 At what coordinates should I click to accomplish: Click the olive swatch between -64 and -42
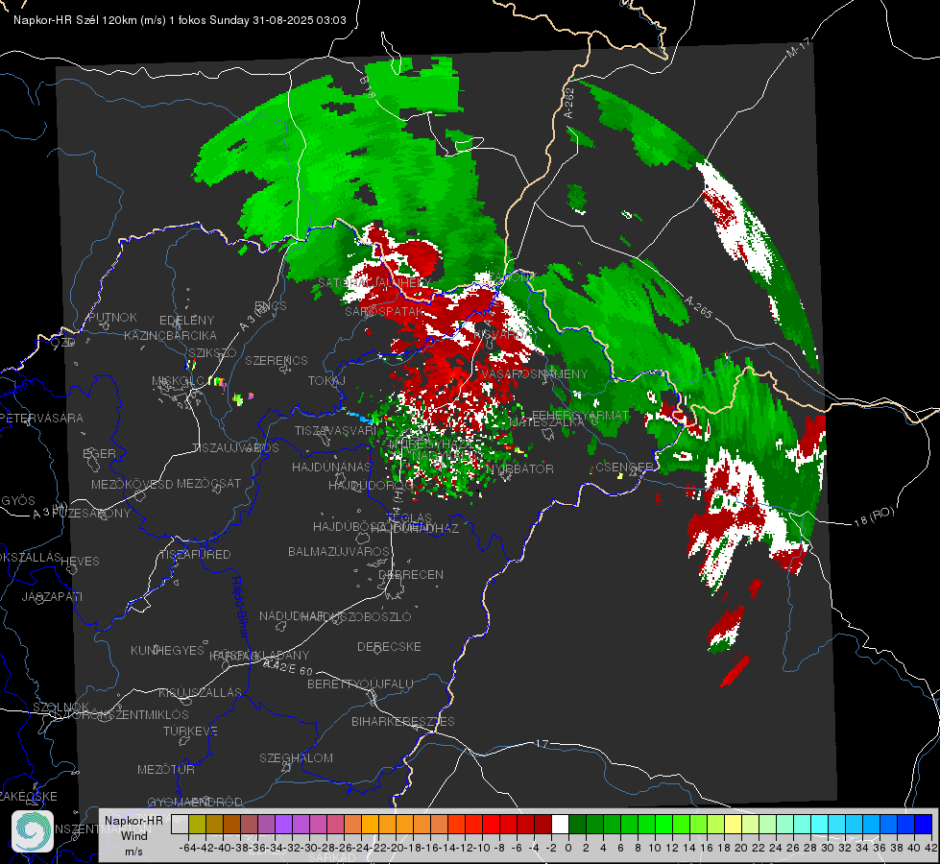(x=197, y=824)
